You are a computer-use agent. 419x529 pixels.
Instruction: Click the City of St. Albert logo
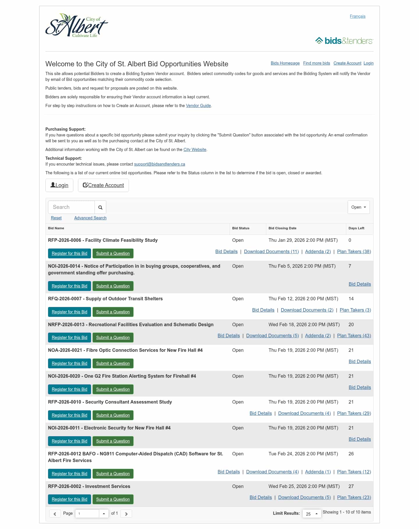point(77,26)
